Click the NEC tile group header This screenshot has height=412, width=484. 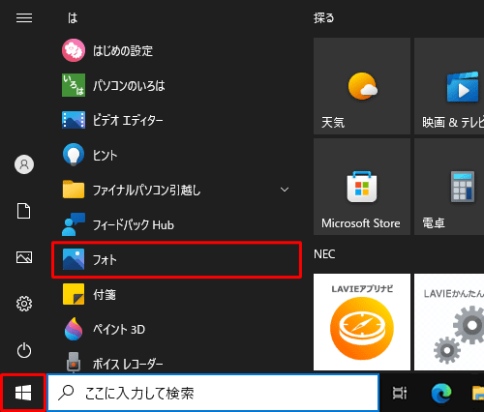tap(324, 254)
